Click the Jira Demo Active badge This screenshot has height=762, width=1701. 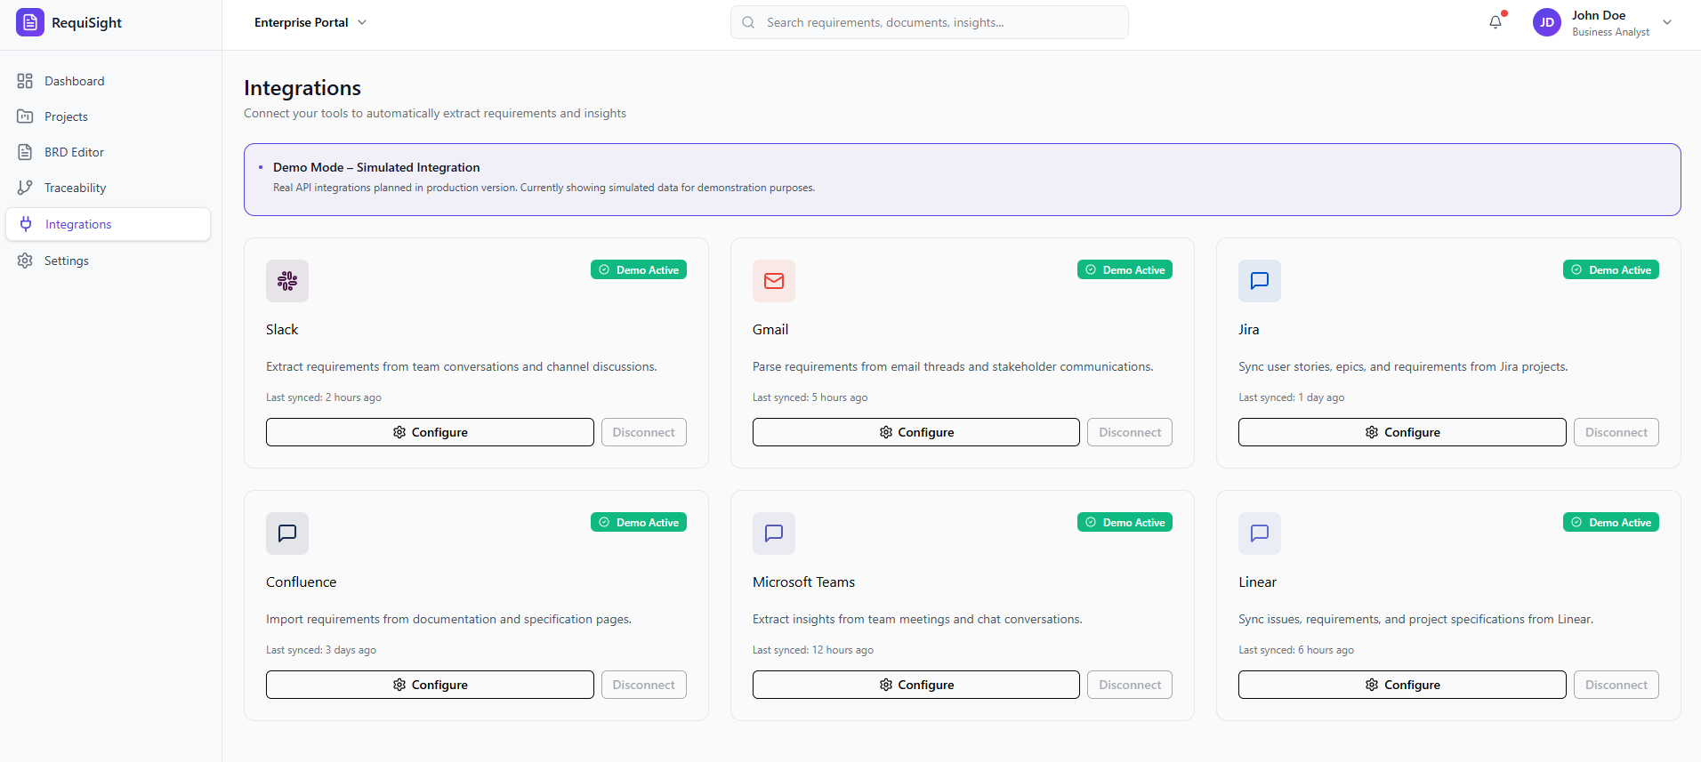(1611, 269)
